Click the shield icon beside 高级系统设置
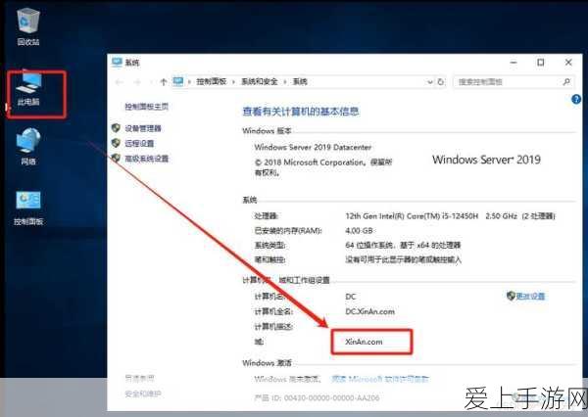The width and height of the screenshot is (588, 417). point(117,159)
